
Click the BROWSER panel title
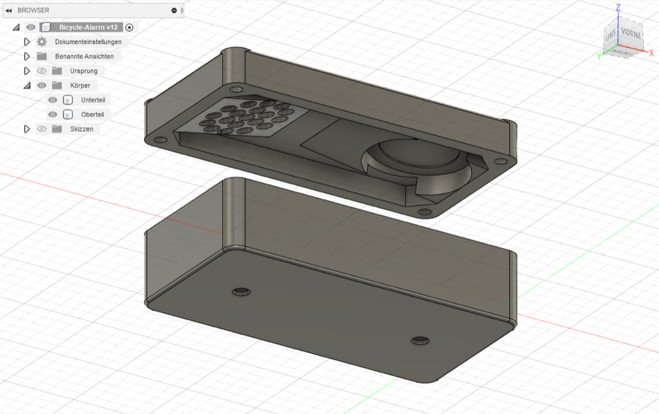[33, 11]
